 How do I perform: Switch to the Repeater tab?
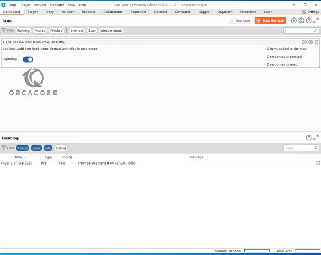(88, 12)
